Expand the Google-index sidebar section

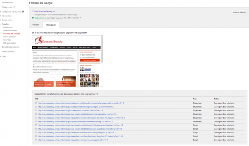click(x=1, y=20)
